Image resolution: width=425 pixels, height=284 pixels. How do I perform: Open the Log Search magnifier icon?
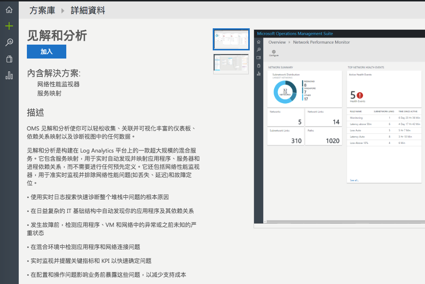9,42
